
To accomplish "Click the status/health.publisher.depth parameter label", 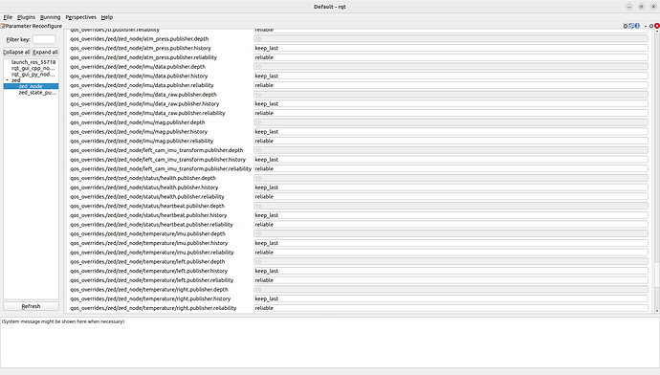I will point(143,178).
